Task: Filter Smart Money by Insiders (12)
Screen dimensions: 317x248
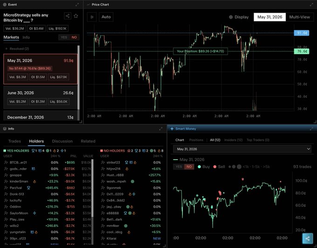Action: click(233, 140)
